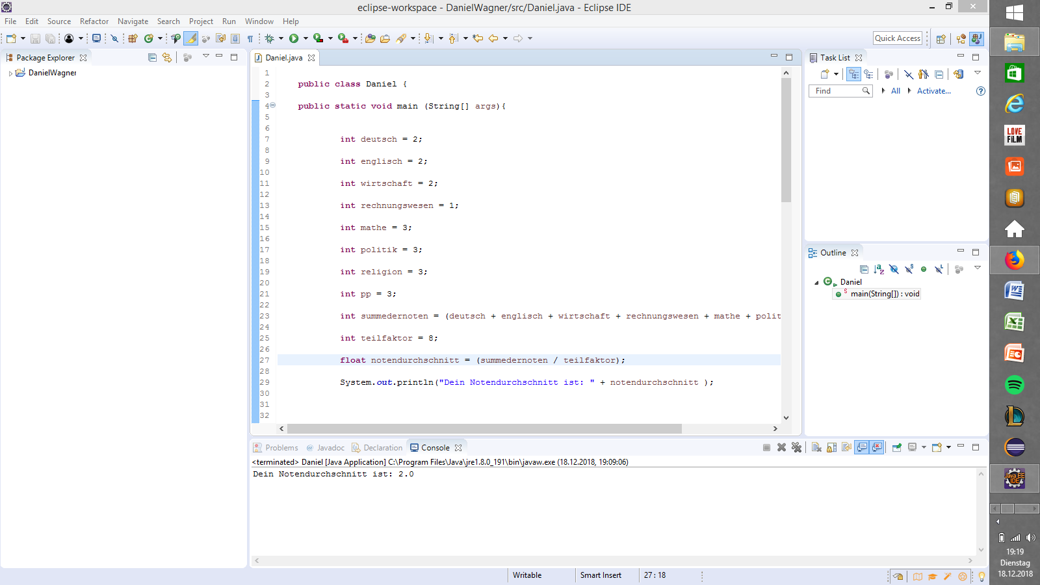Click the Remove All Terminated Launches icon

coord(797,448)
